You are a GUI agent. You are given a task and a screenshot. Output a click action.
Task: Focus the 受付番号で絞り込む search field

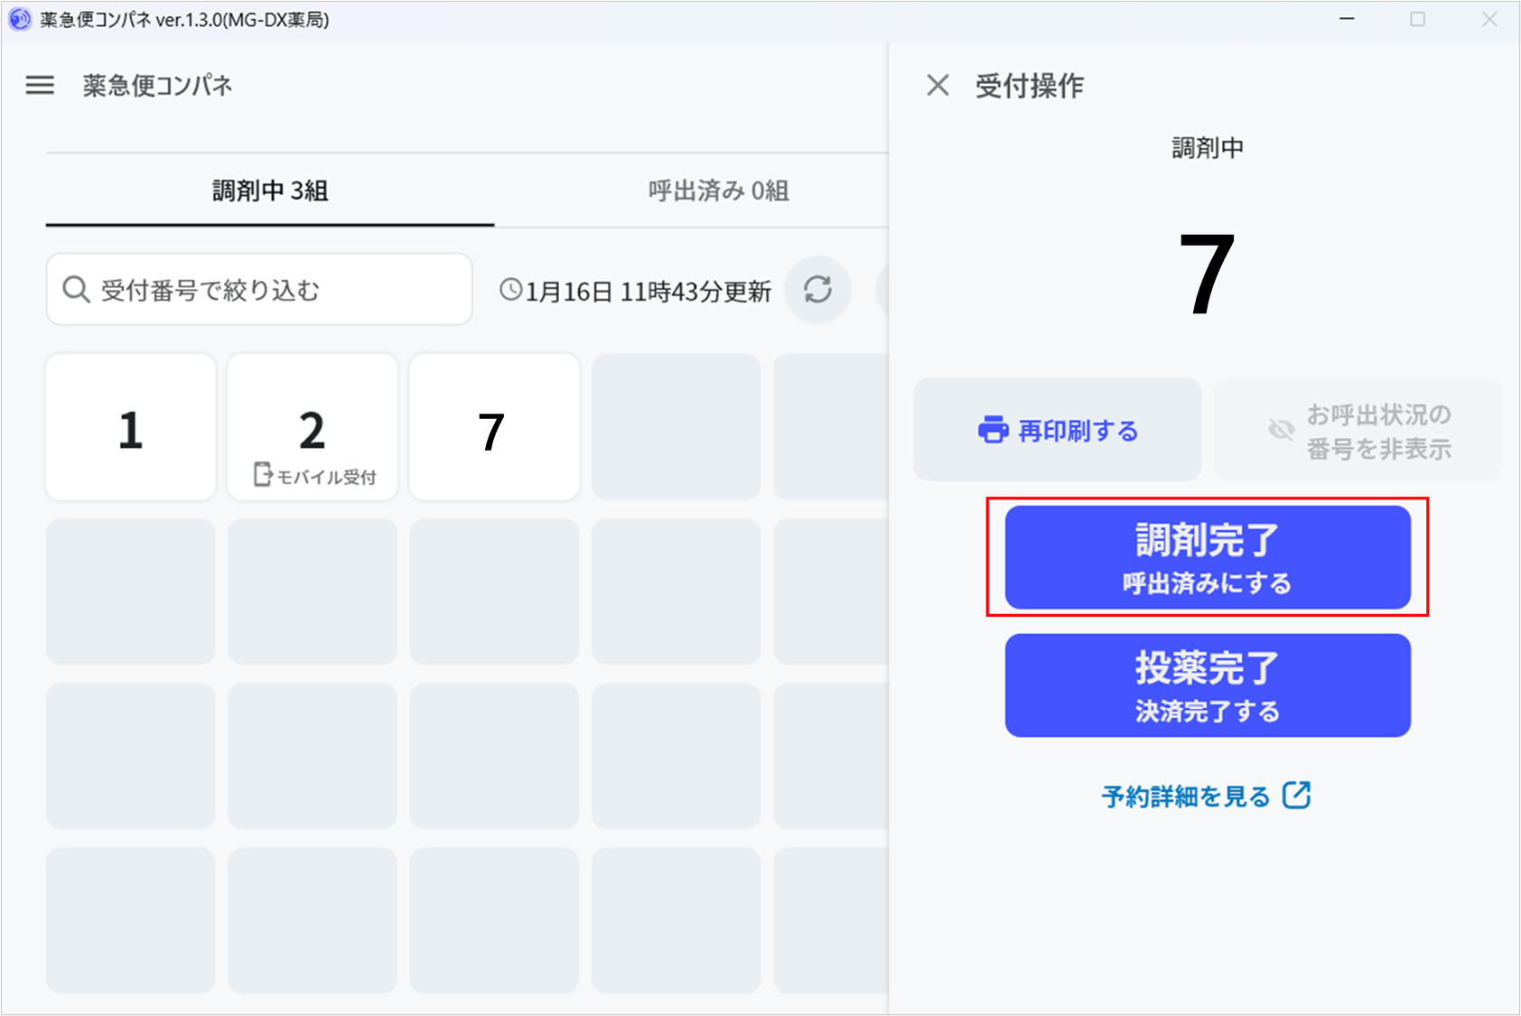click(271, 290)
